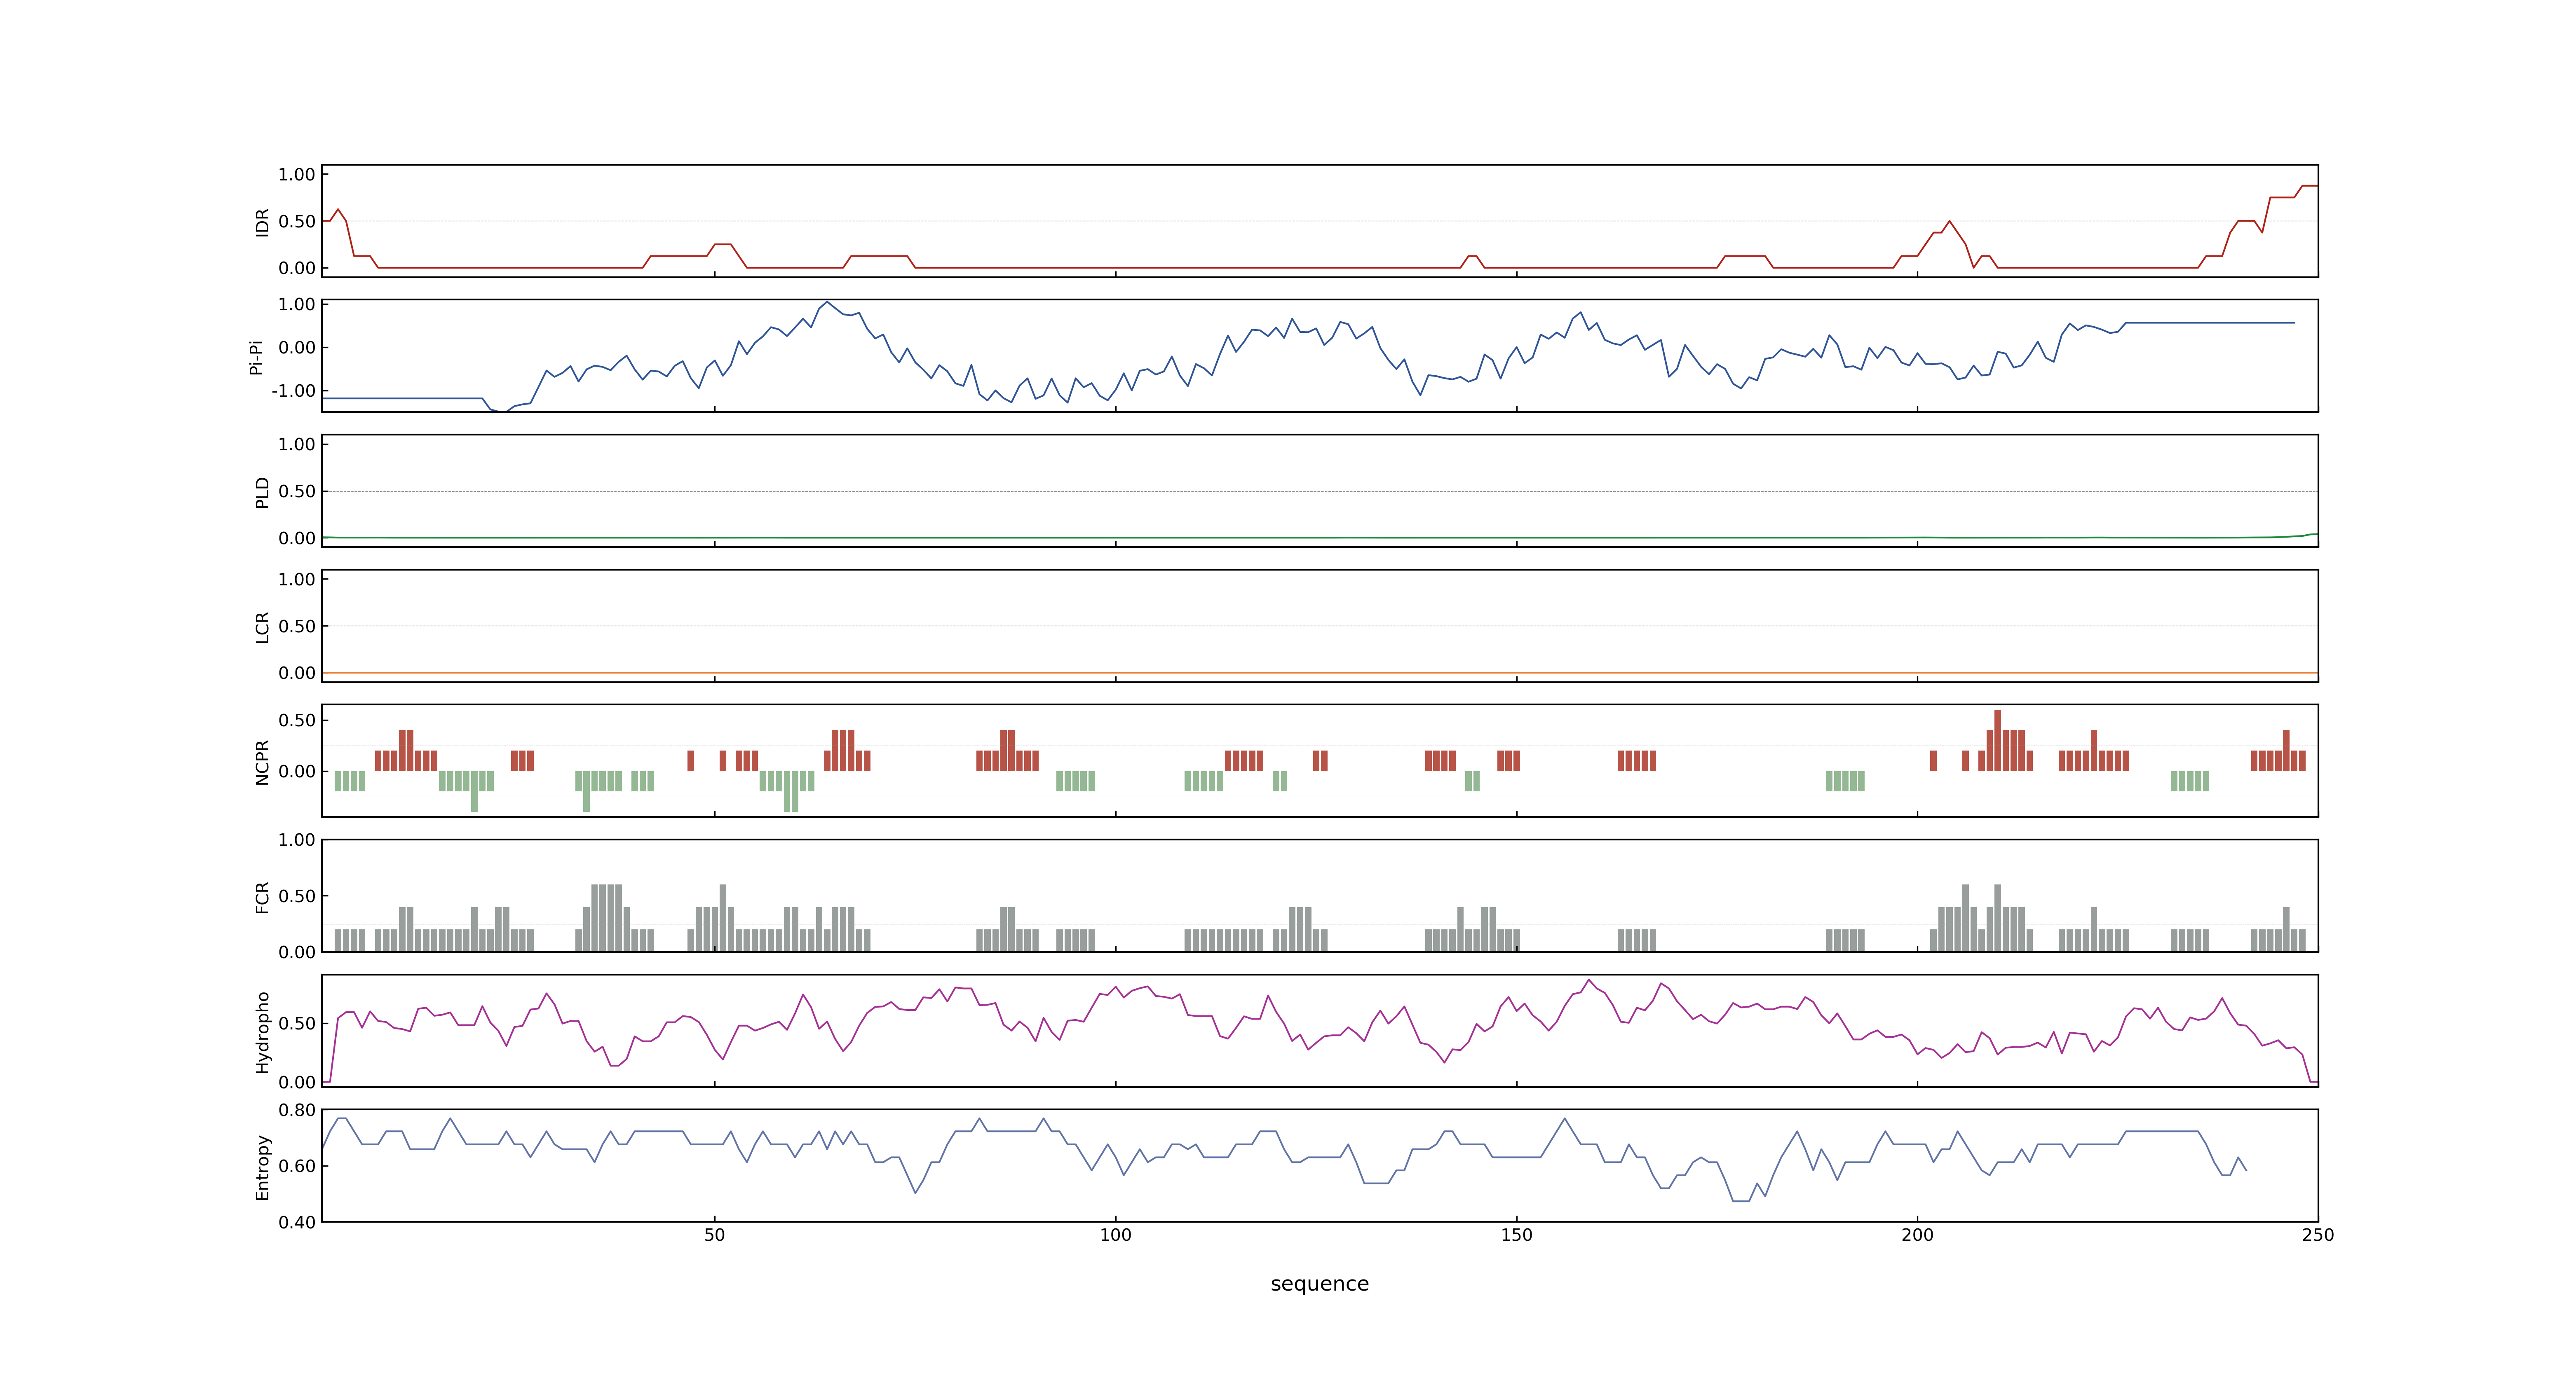Click the x-axis tick label 50

click(714, 1235)
